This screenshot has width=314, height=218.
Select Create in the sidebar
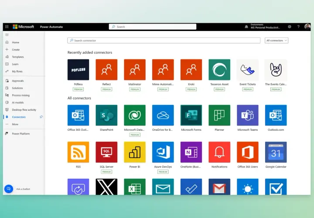[16, 50]
